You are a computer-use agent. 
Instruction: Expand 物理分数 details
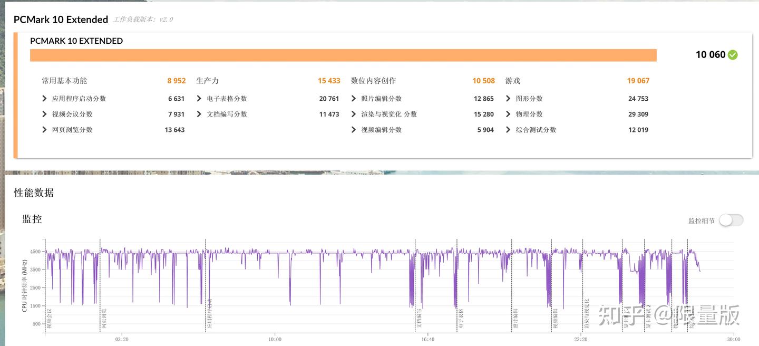click(508, 114)
